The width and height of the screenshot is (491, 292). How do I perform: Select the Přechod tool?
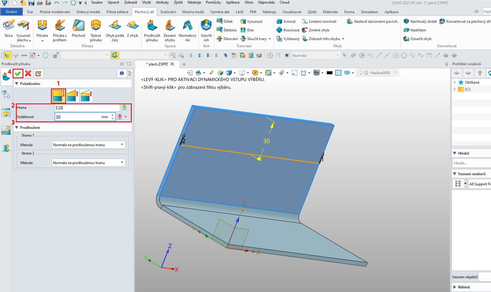78,29
